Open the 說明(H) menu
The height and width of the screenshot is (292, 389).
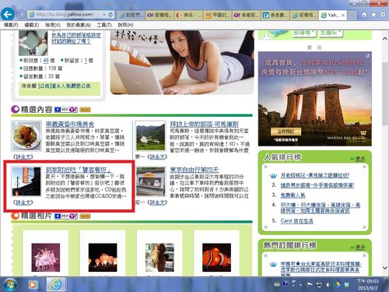(x=125, y=25)
